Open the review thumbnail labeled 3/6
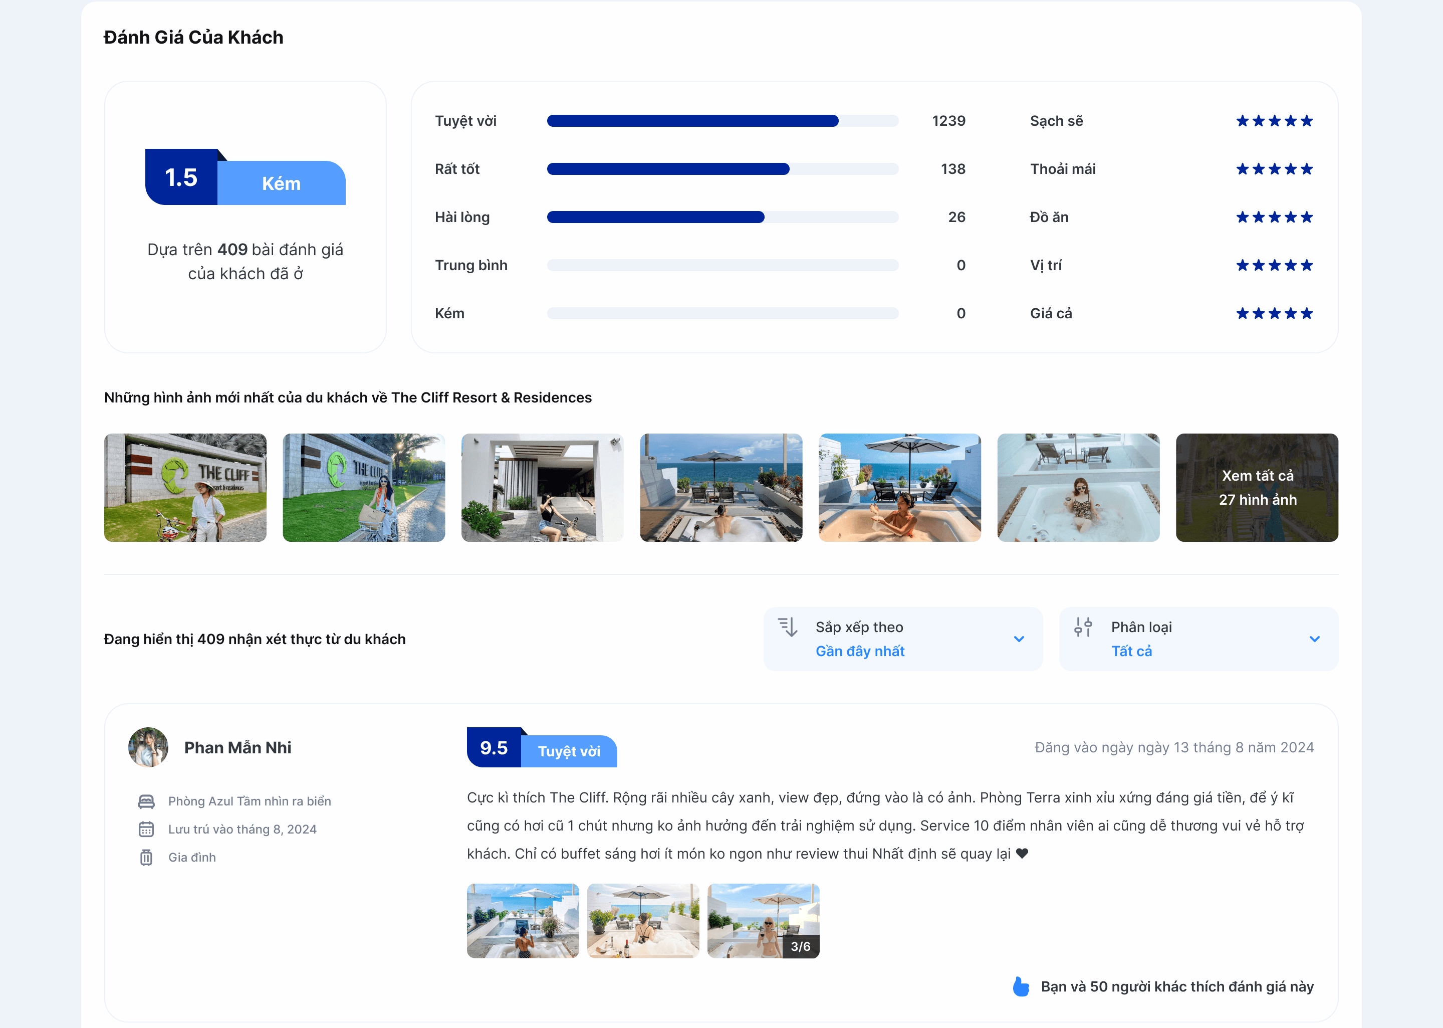 click(x=763, y=920)
